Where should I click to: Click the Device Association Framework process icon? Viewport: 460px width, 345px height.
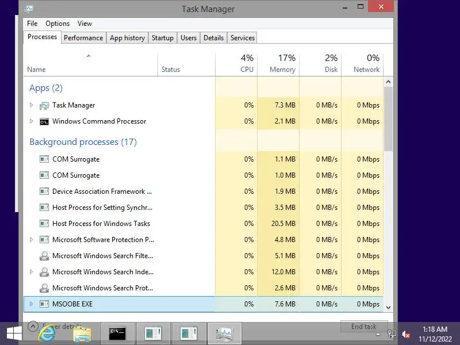pos(44,191)
